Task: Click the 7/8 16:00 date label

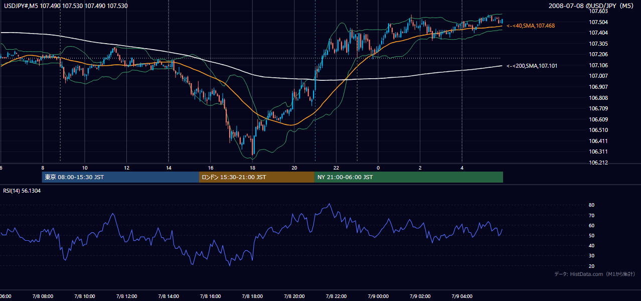Action: pos(210,296)
